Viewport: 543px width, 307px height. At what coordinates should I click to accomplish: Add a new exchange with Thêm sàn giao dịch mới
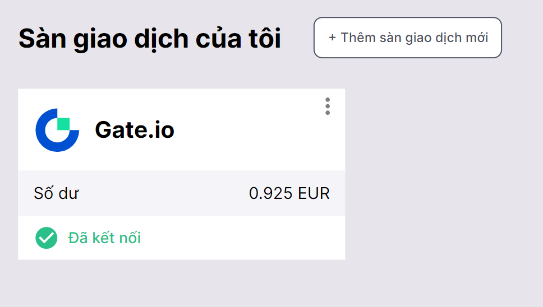[407, 38]
